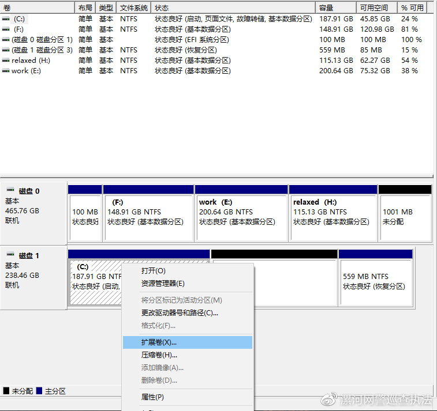Screen dimensions: 437x411
Task: Click the drive icon beside (C:) volume row
Action: pyautogui.click(x=6, y=19)
